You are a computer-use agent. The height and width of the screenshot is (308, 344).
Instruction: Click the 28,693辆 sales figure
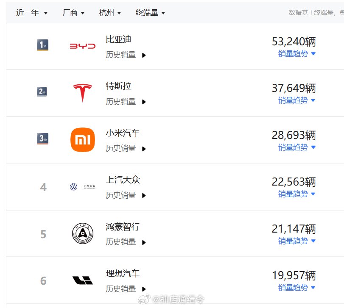(x=294, y=135)
